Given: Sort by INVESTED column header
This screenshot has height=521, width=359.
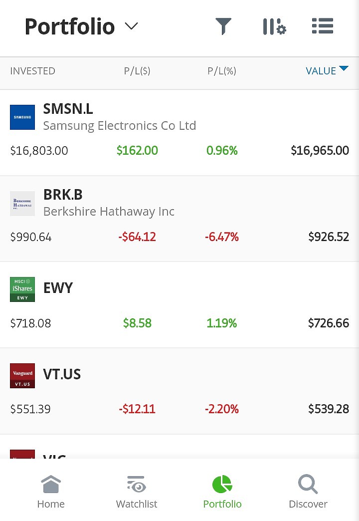Looking at the screenshot, I should pyautogui.click(x=32, y=71).
